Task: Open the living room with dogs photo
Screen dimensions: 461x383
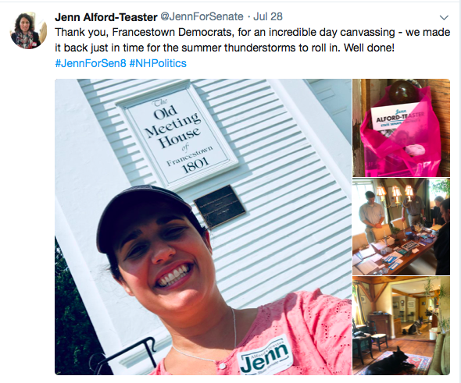Action: [x=402, y=326]
